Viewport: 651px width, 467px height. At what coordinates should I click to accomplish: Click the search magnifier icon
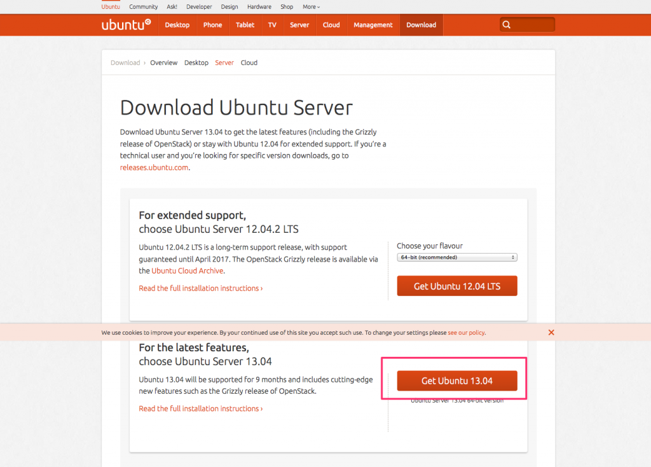tap(507, 25)
